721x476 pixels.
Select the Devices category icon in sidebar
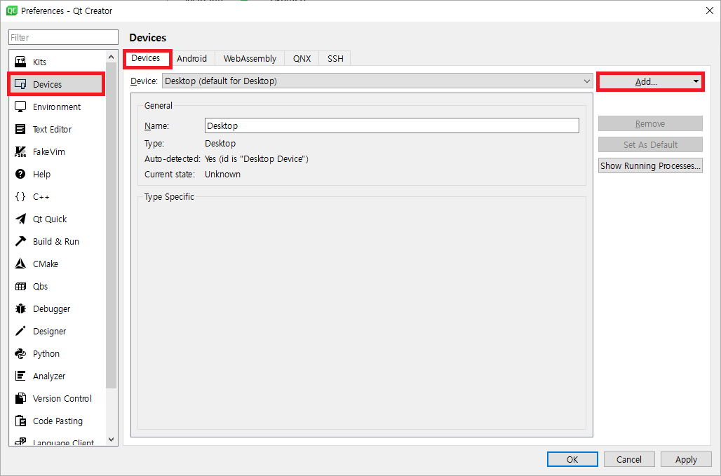click(21, 84)
